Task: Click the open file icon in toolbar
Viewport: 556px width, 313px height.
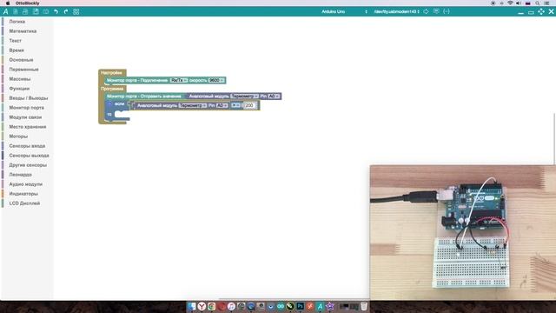Action: click(25, 11)
